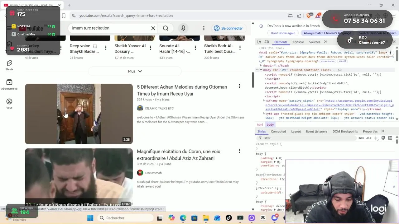Open options for 5 Different Adhan Melodies video

click(x=239, y=86)
